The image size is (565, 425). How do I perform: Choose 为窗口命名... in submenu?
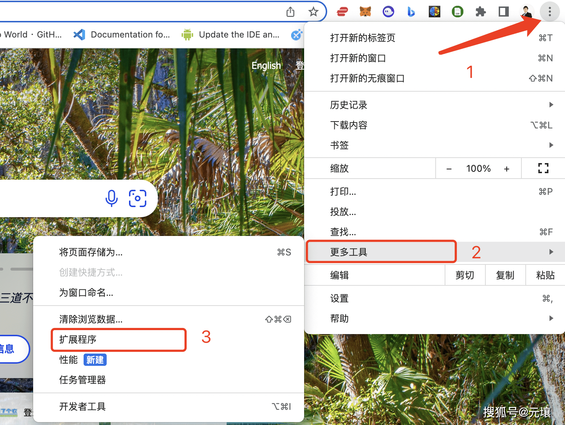(169, 293)
